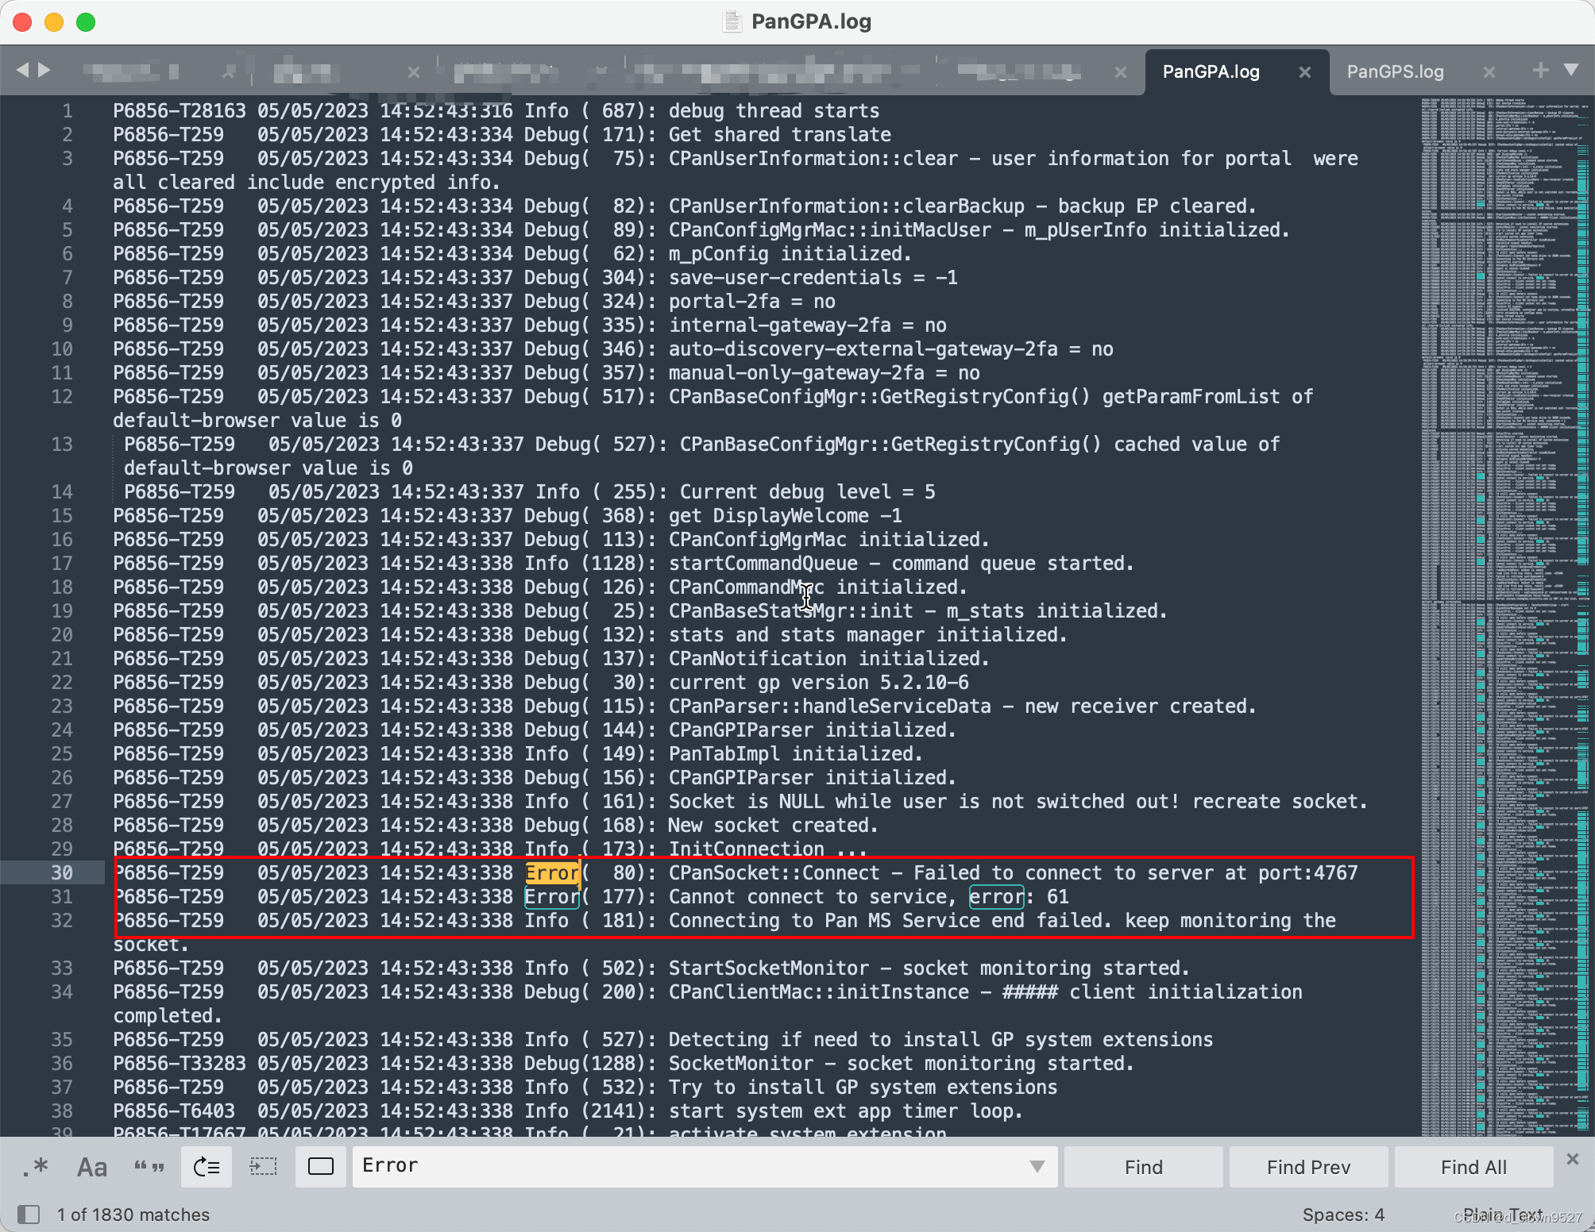Click inside the Error search input field
Image resolution: width=1595 pixels, height=1232 pixels.
pyautogui.click(x=635, y=1165)
